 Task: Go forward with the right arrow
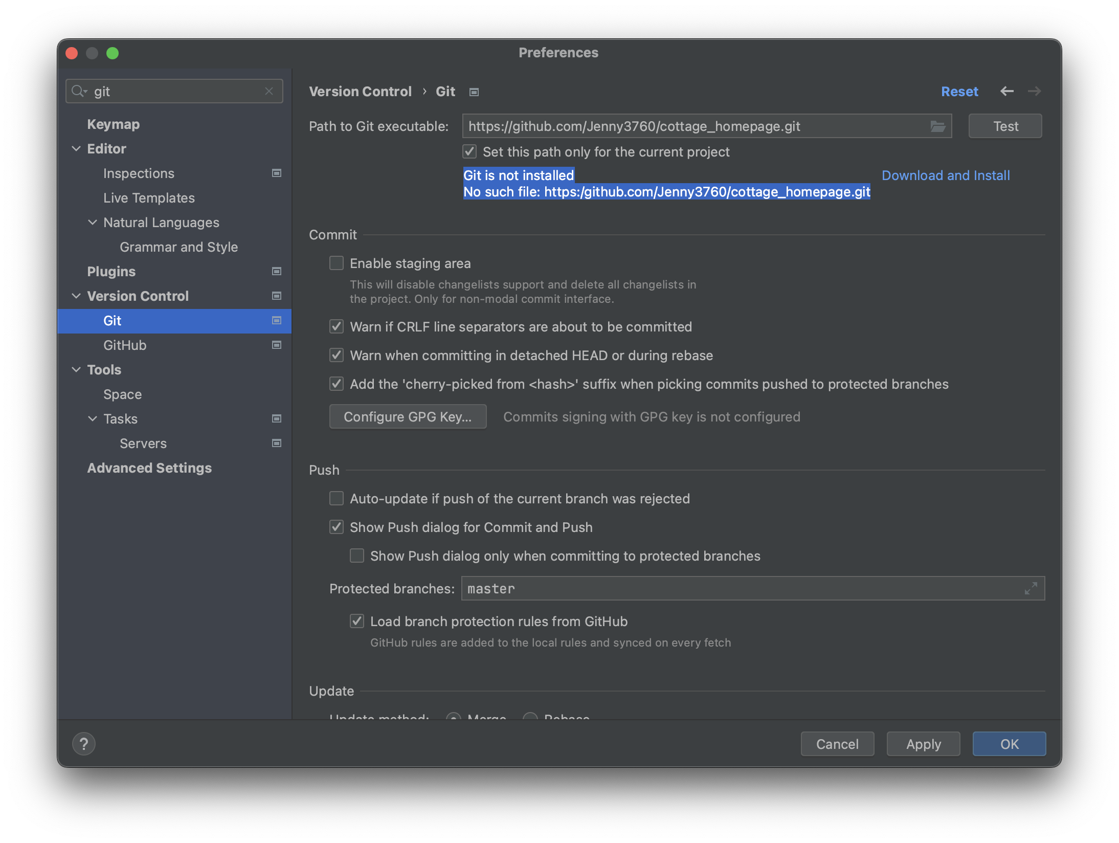pos(1035,91)
